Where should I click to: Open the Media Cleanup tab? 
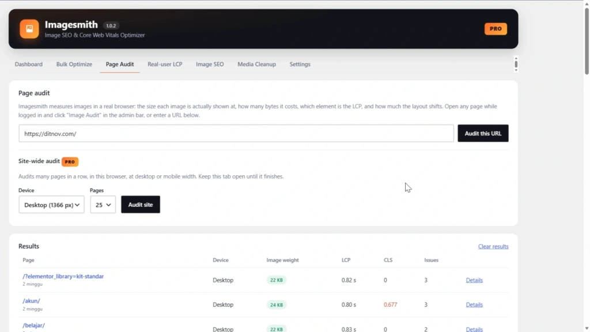[x=256, y=64]
